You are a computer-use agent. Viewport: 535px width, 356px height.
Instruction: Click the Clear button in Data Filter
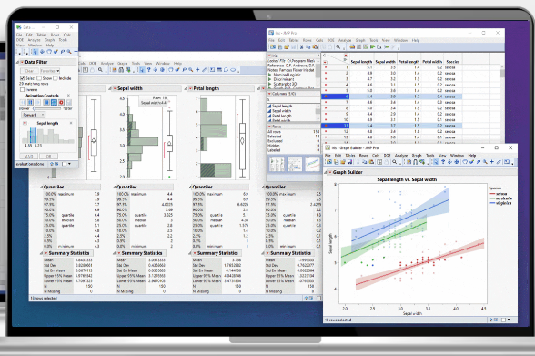[x=29, y=71]
